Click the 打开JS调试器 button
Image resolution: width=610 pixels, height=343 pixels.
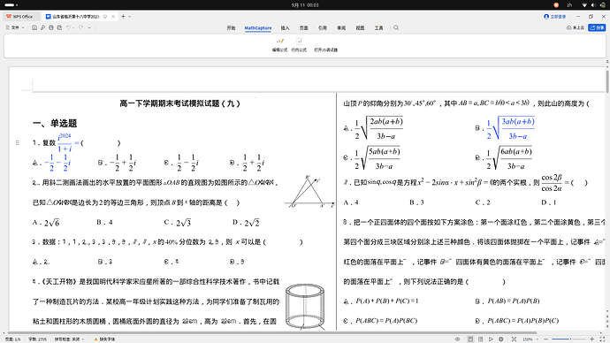(x=325, y=50)
